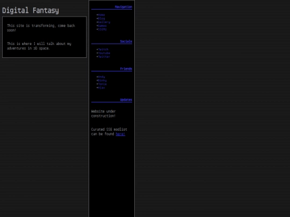Open the last link under Navigation
Viewport: 290px width, 217px height.
[102, 29]
